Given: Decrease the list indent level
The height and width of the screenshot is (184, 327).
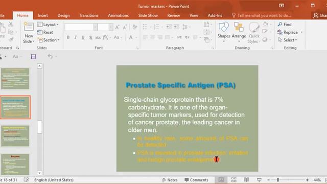Looking at the screenshot, I should tap(169, 27).
